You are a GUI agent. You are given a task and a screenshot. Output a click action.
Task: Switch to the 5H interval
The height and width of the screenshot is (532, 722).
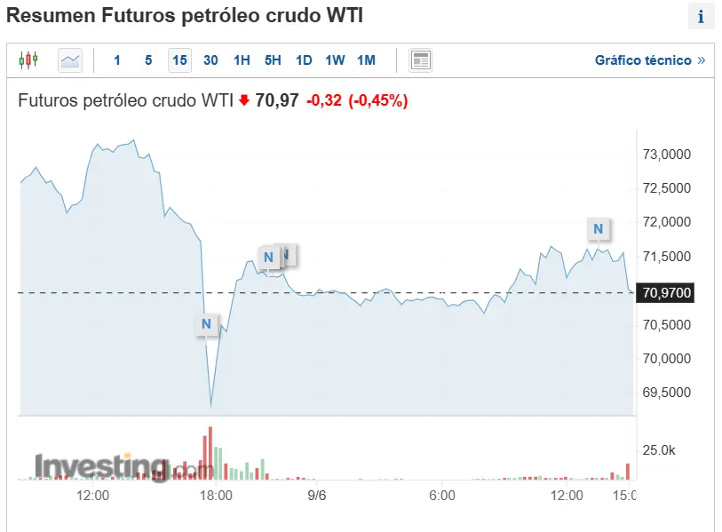coord(273,60)
